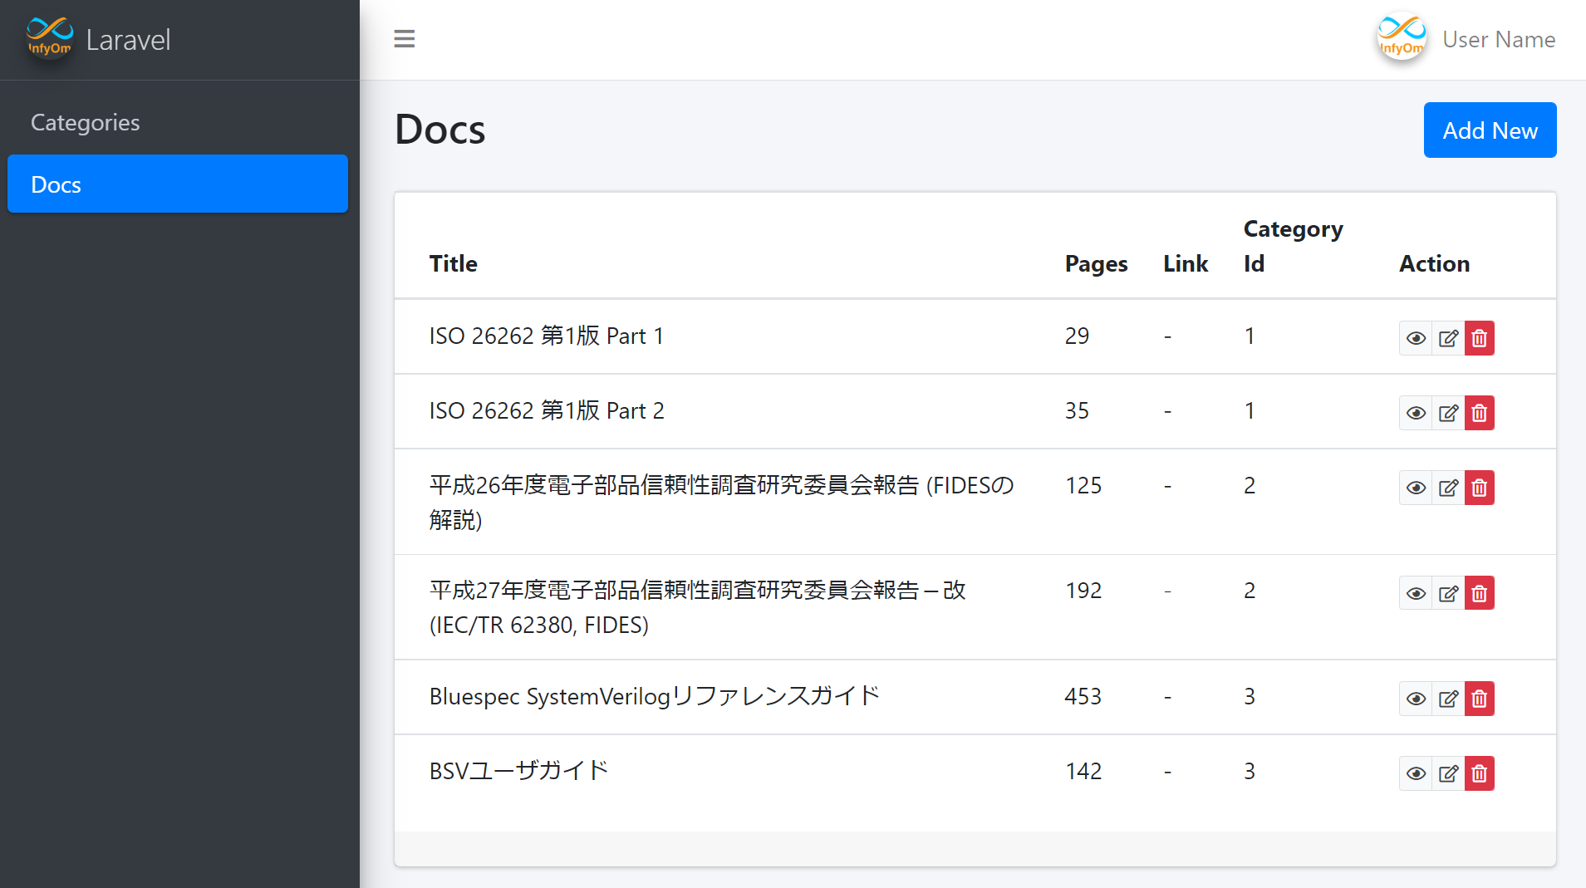Show details of ISO 26262 Part 2
The image size is (1586, 888).
pos(1416,413)
